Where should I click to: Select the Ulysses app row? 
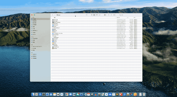tap(96, 48)
